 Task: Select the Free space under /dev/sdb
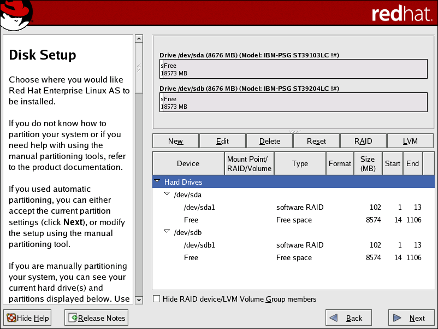pos(191,257)
